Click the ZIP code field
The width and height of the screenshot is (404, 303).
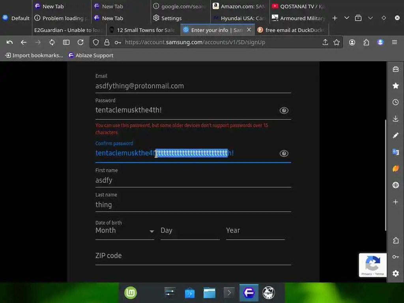coord(193,256)
